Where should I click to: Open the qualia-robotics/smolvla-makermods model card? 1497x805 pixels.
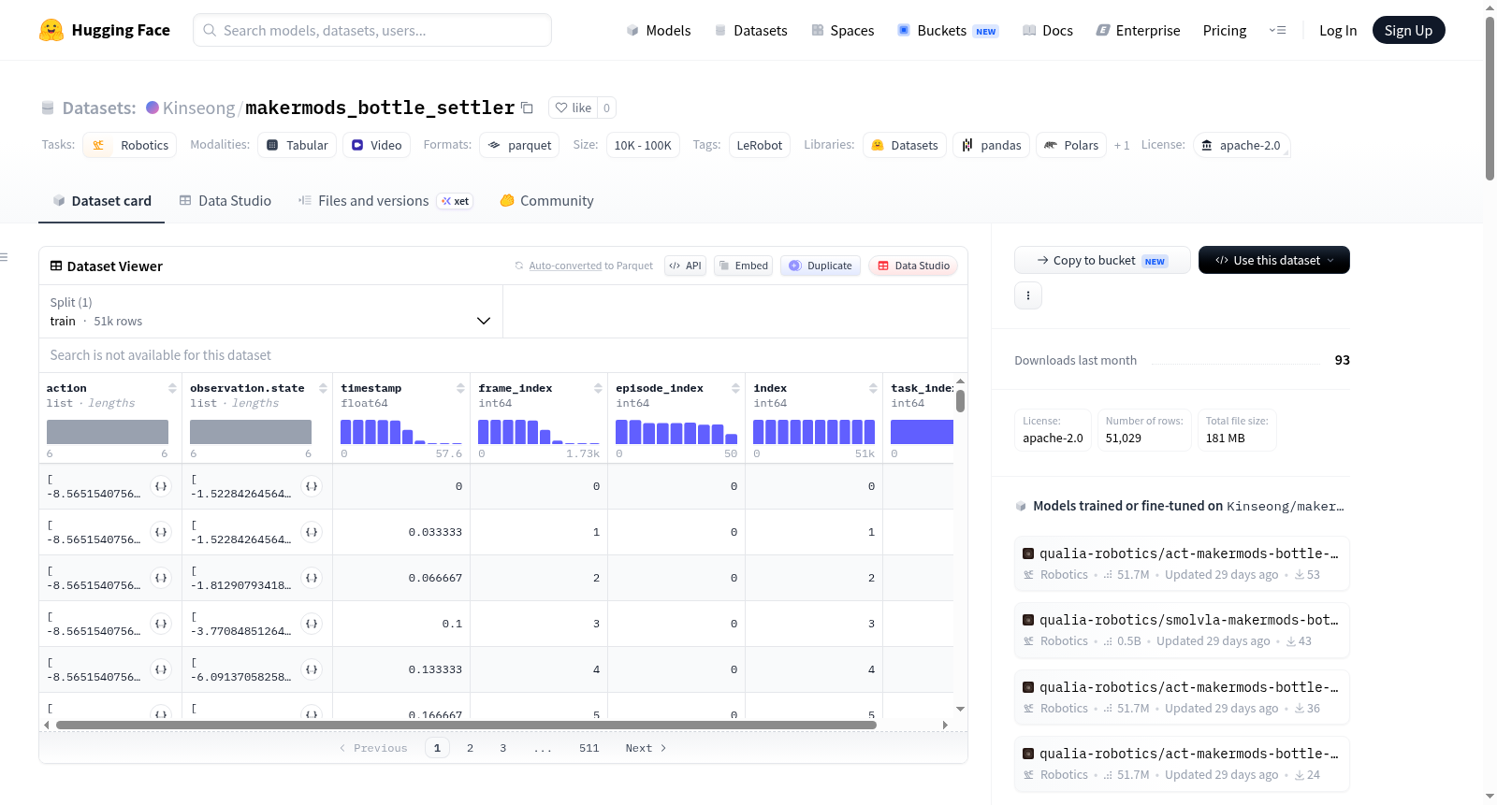point(1182,630)
